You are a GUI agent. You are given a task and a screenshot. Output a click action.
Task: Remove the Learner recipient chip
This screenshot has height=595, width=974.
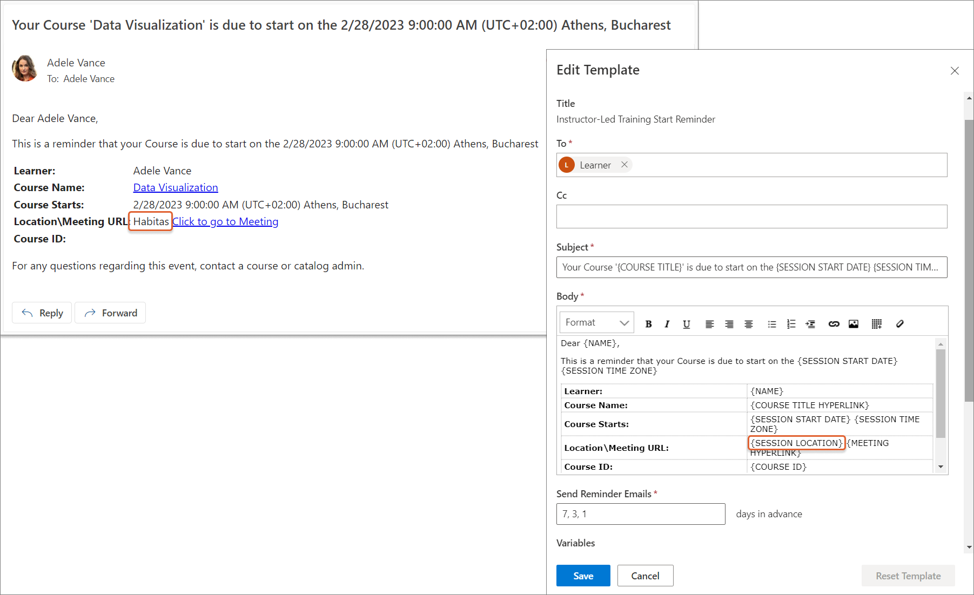624,165
